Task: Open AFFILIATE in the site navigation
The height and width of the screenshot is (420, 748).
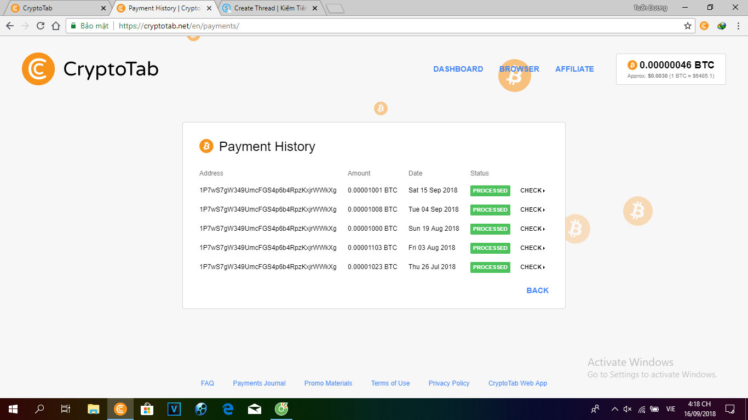Action: tap(574, 69)
